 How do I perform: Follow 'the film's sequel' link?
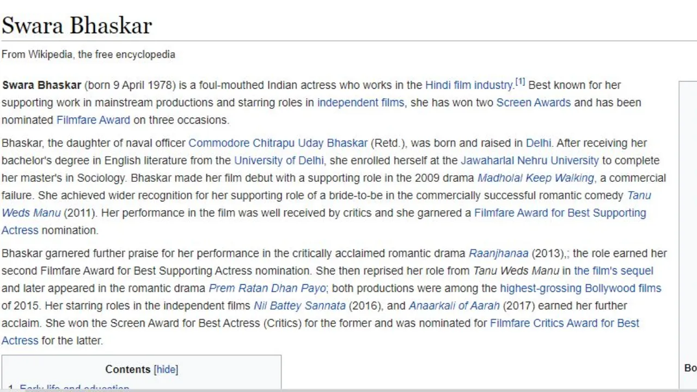(614, 271)
